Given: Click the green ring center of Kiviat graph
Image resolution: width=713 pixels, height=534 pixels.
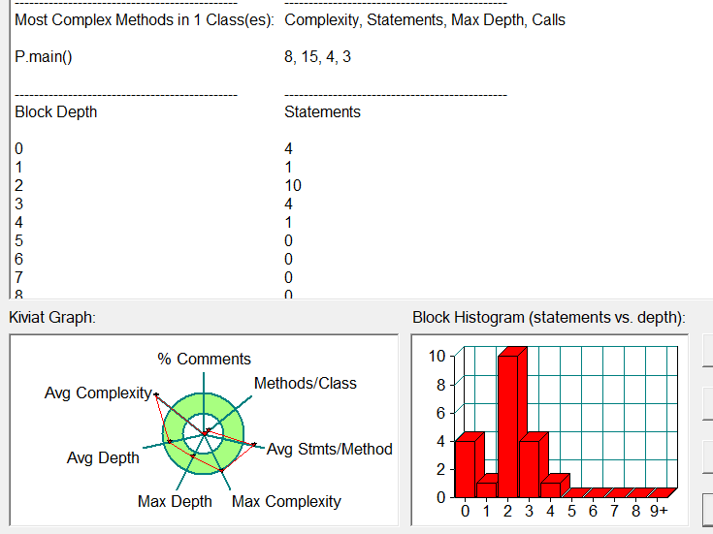Looking at the screenshot, I should pos(205,431).
